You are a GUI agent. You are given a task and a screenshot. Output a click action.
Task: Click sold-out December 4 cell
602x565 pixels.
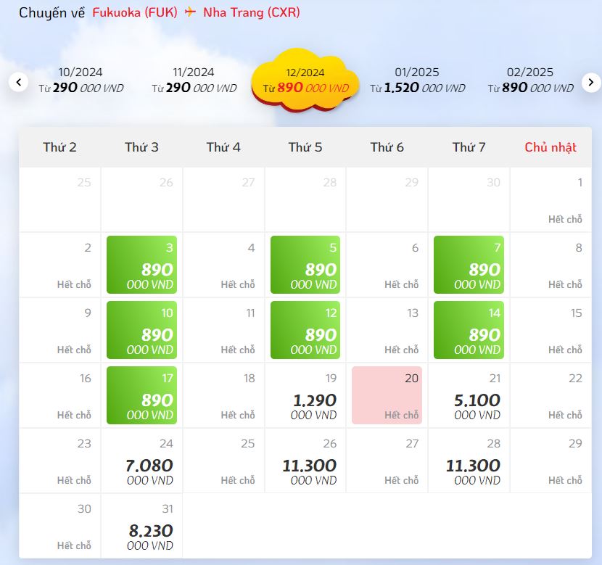coord(223,265)
